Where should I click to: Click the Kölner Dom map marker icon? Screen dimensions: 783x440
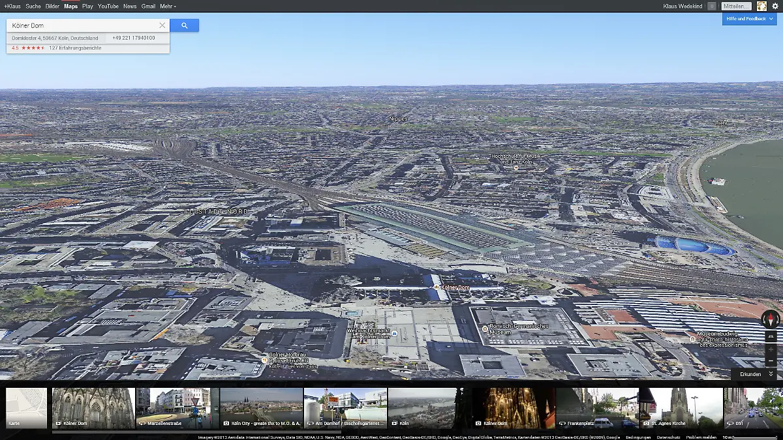(437, 287)
